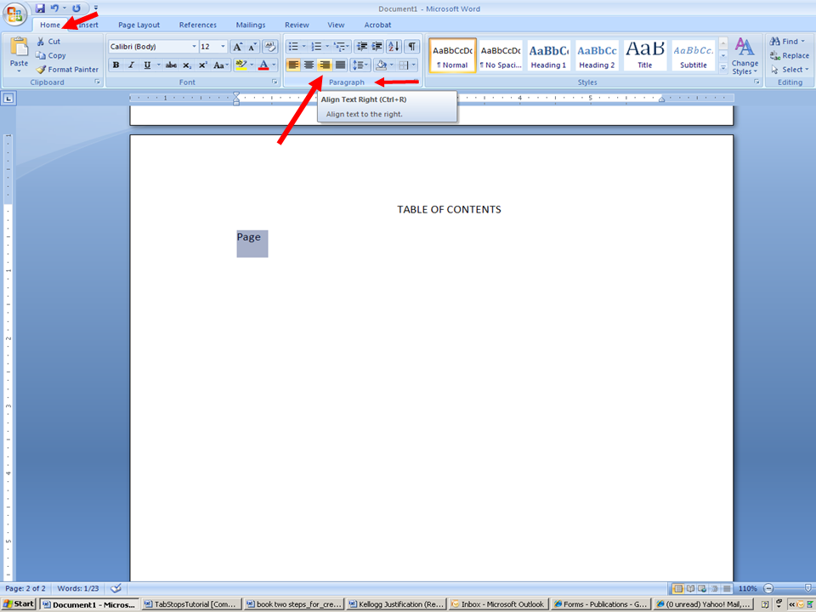
Task: Click Find in Editing group
Action: click(x=787, y=41)
